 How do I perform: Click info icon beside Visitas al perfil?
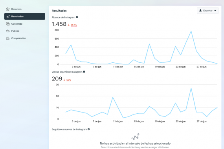84,72
